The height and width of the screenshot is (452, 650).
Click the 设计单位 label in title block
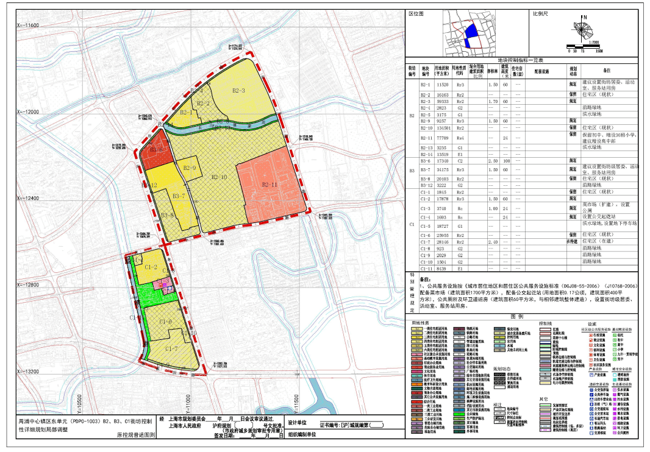(x=297, y=423)
